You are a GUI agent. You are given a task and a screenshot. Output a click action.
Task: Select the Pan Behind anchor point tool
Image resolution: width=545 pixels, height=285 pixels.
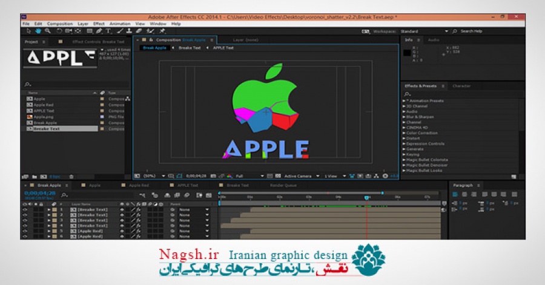pyautogui.click(x=78, y=31)
